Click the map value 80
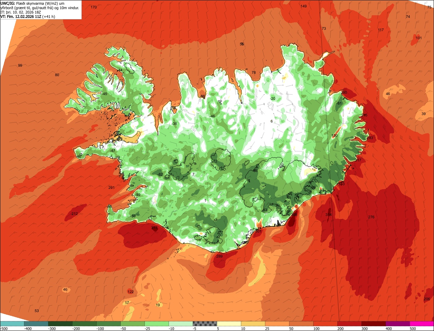Viewport: 434px width, 331px height. click(x=57, y=75)
